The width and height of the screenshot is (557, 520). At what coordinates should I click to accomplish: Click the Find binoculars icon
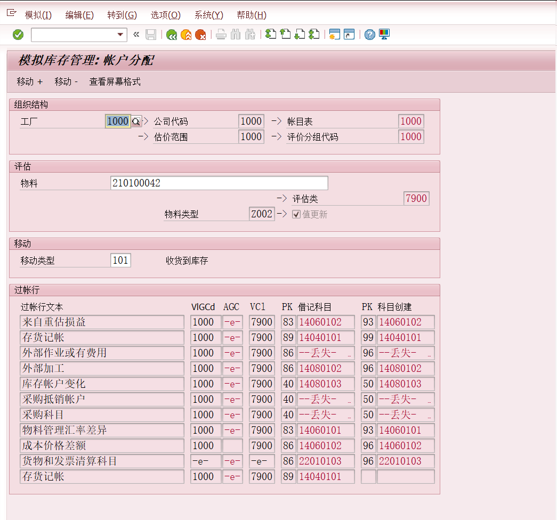click(x=236, y=35)
